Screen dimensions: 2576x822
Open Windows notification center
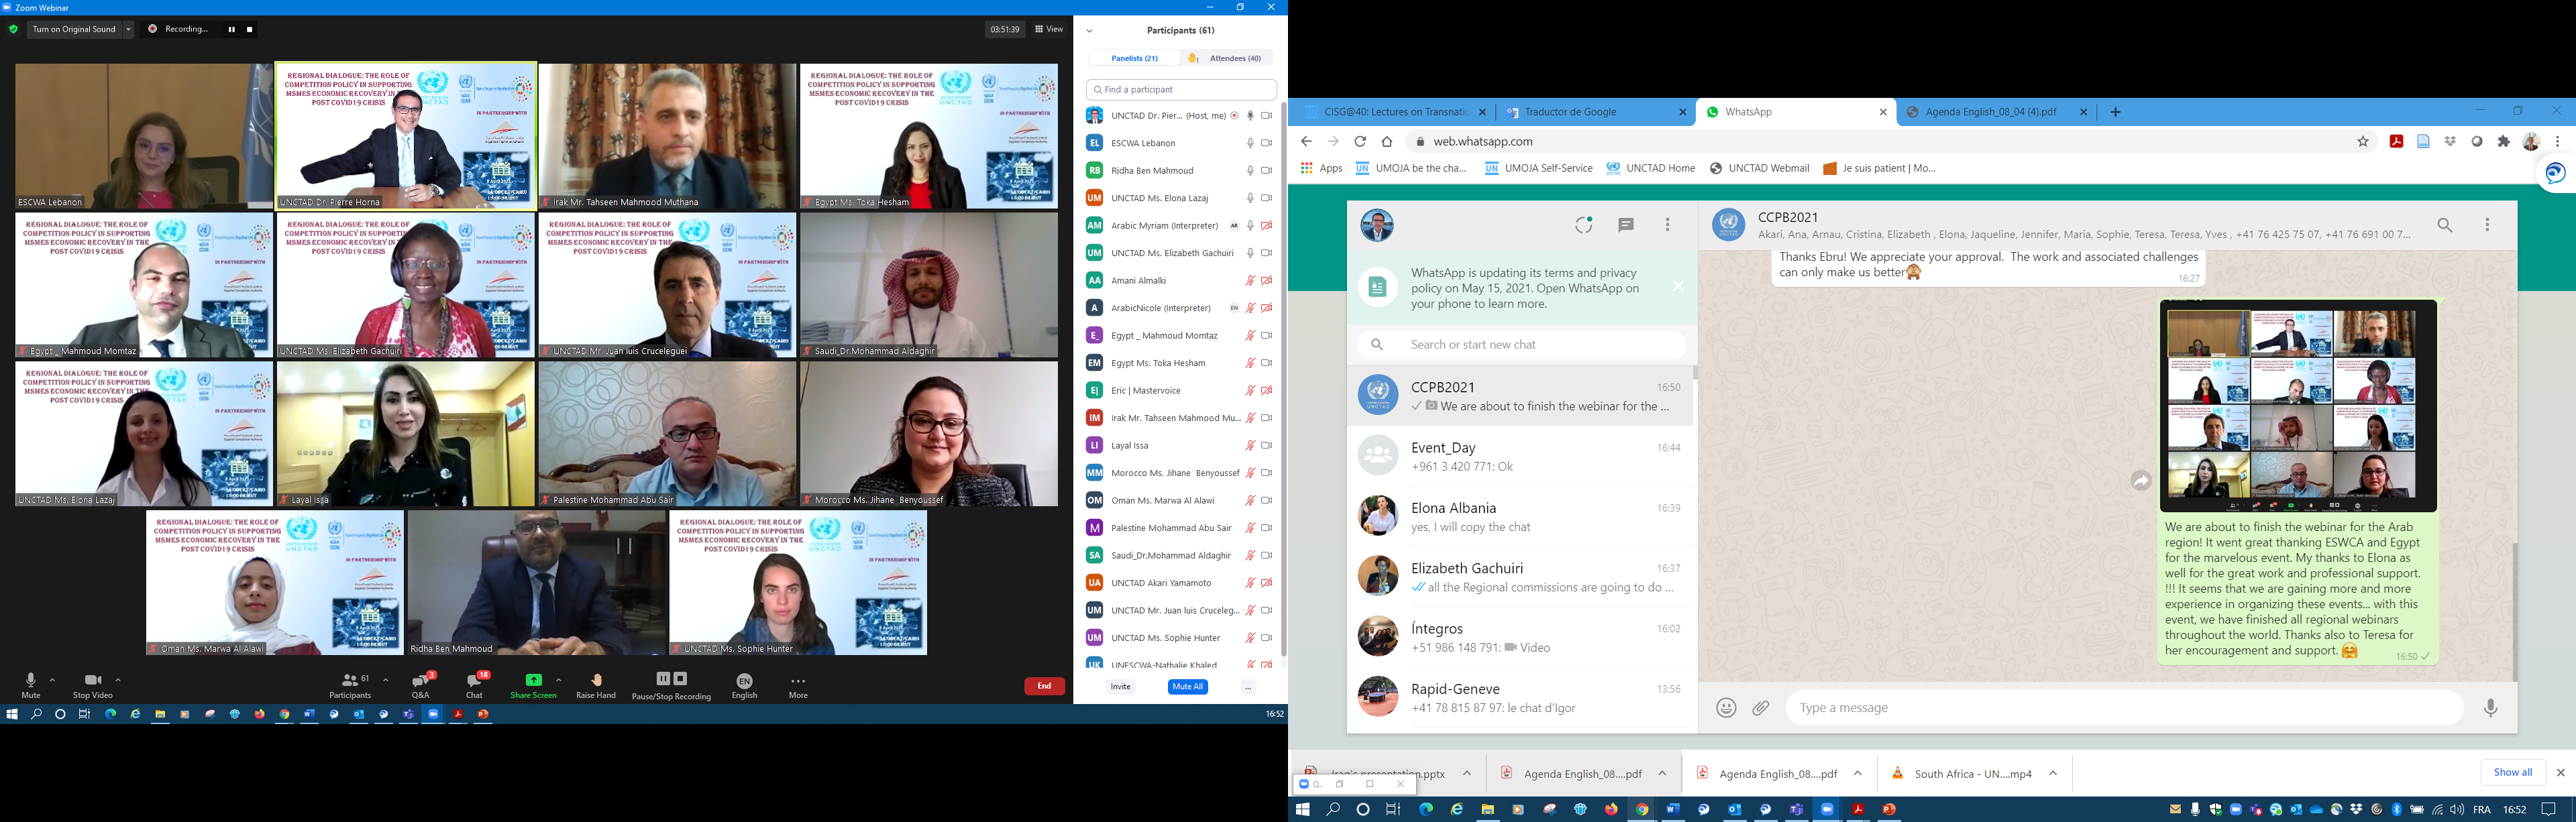tap(2548, 809)
